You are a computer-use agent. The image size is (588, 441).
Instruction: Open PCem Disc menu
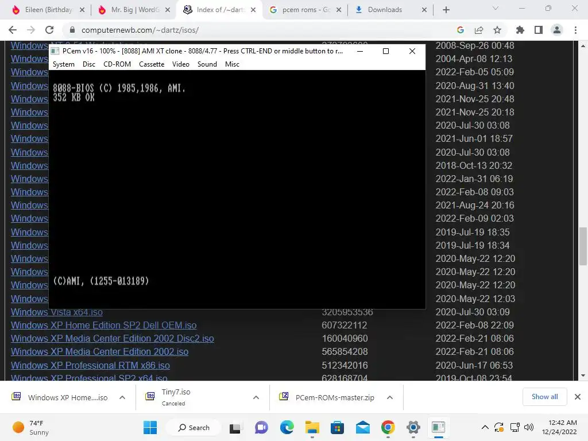click(89, 64)
